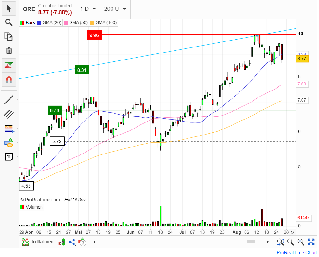Select the Fibonacci retracement tool
This screenshot has width=319, height=257.
coord(9,128)
